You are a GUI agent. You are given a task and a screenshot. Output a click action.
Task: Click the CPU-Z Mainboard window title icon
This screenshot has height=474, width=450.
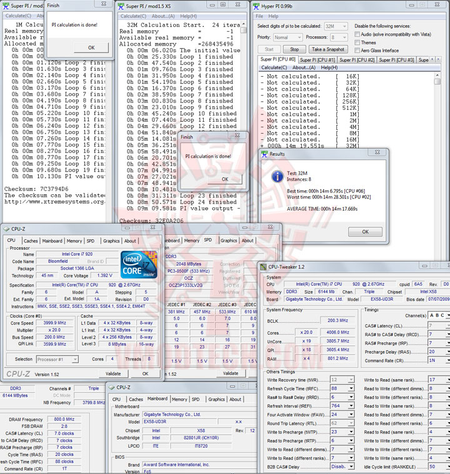pyautogui.click(x=111, y=387)
